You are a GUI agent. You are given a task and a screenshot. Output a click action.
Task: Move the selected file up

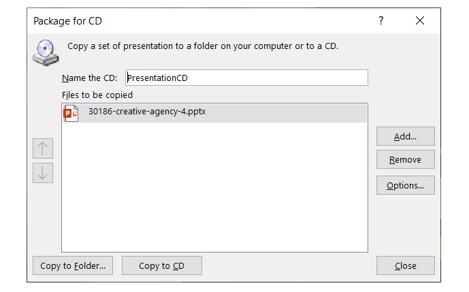coord(43,148)
